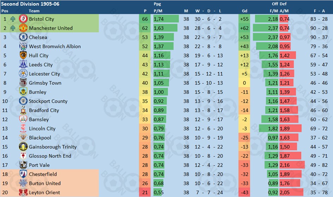Click the Leicester City fox crest

pyautogui.click(x=23, y=74)
